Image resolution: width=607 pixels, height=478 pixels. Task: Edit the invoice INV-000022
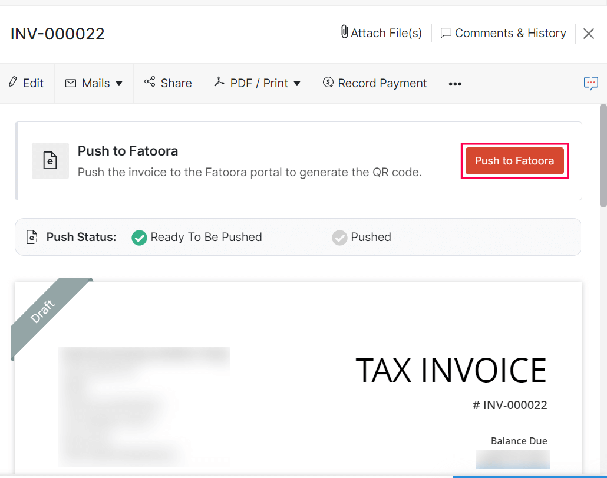(x=27, y=83)
